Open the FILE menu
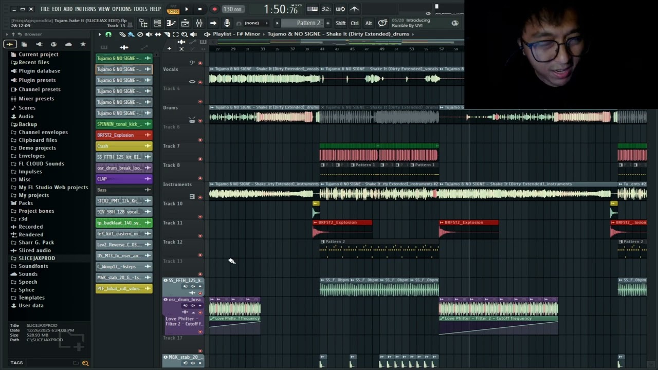Screen dimensions: 658x370 45,9
